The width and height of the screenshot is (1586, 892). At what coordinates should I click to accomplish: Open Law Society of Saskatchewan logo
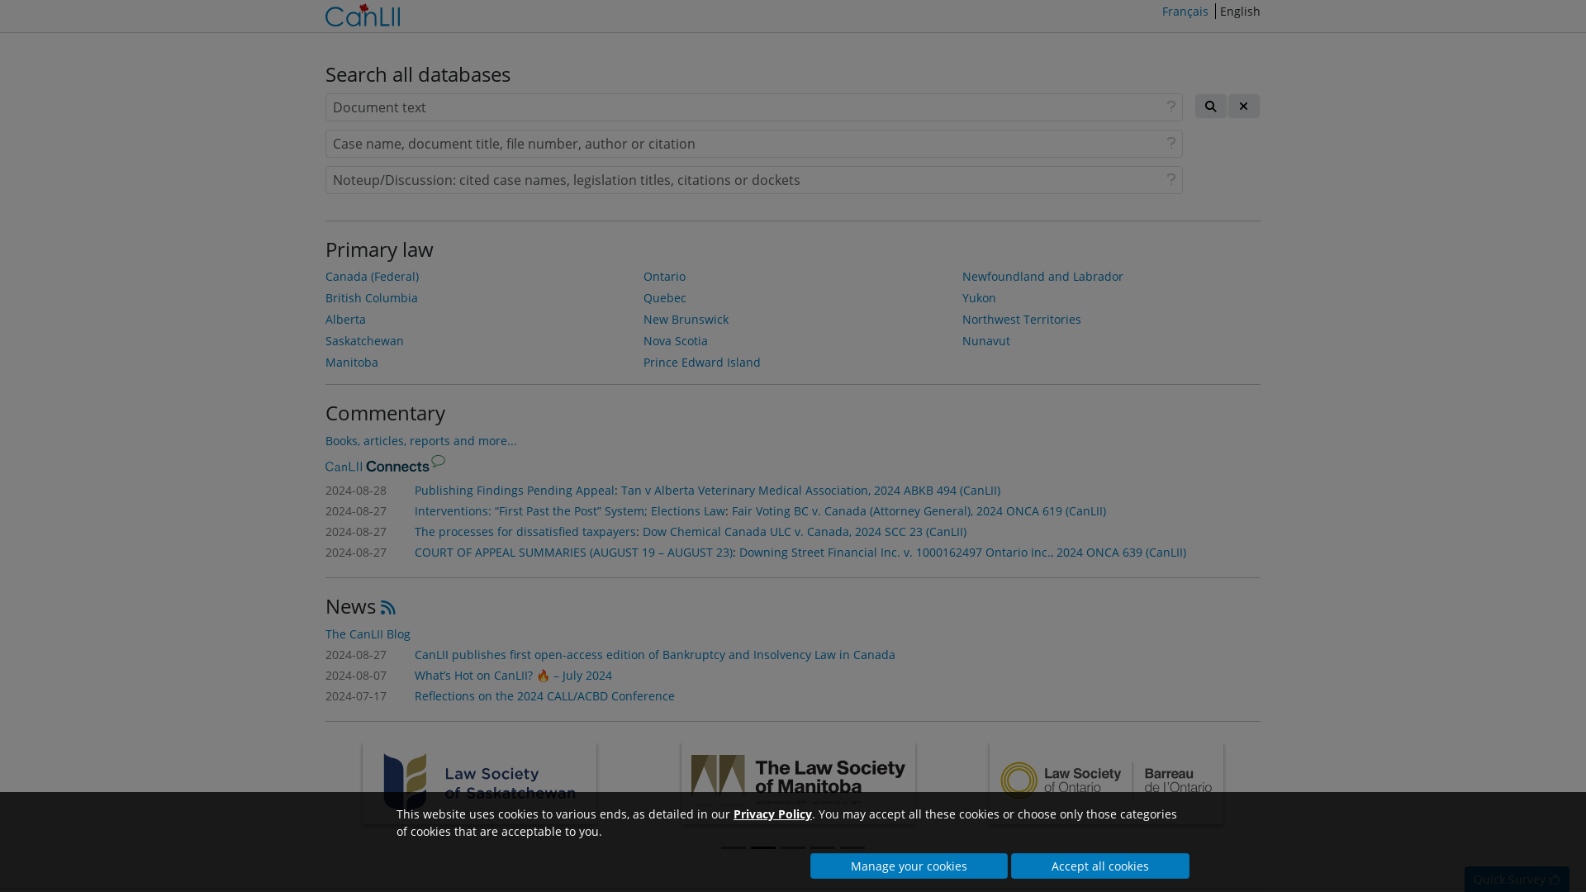tap(479, 782)
